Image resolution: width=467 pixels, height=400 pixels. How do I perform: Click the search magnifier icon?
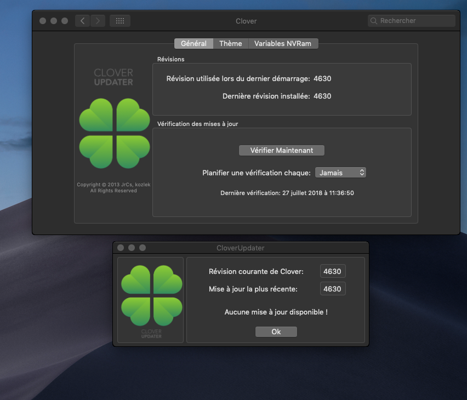[x=374, y=21]
